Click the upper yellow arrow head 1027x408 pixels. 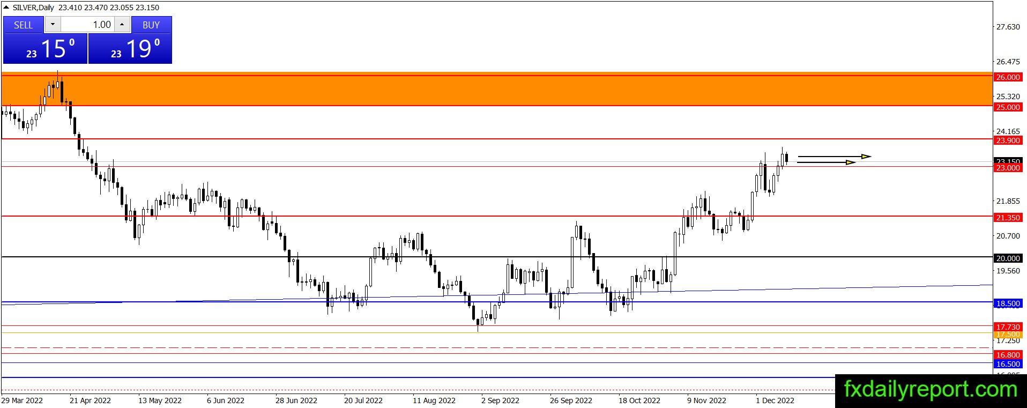click(866, 157)
